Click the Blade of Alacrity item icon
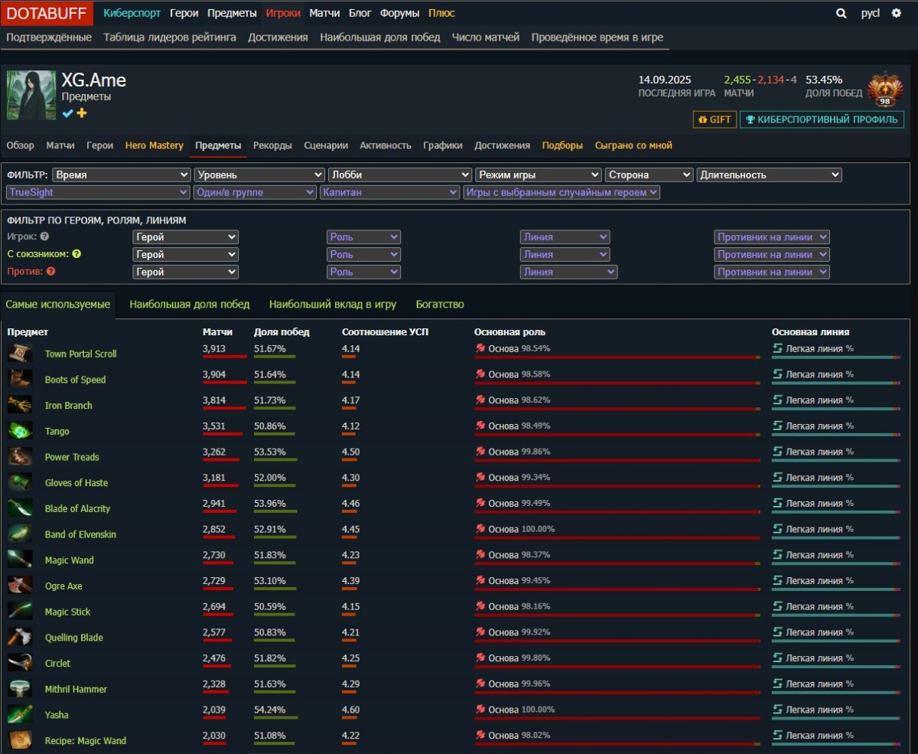This screenshot has height=754, width=918. (20, 508)
